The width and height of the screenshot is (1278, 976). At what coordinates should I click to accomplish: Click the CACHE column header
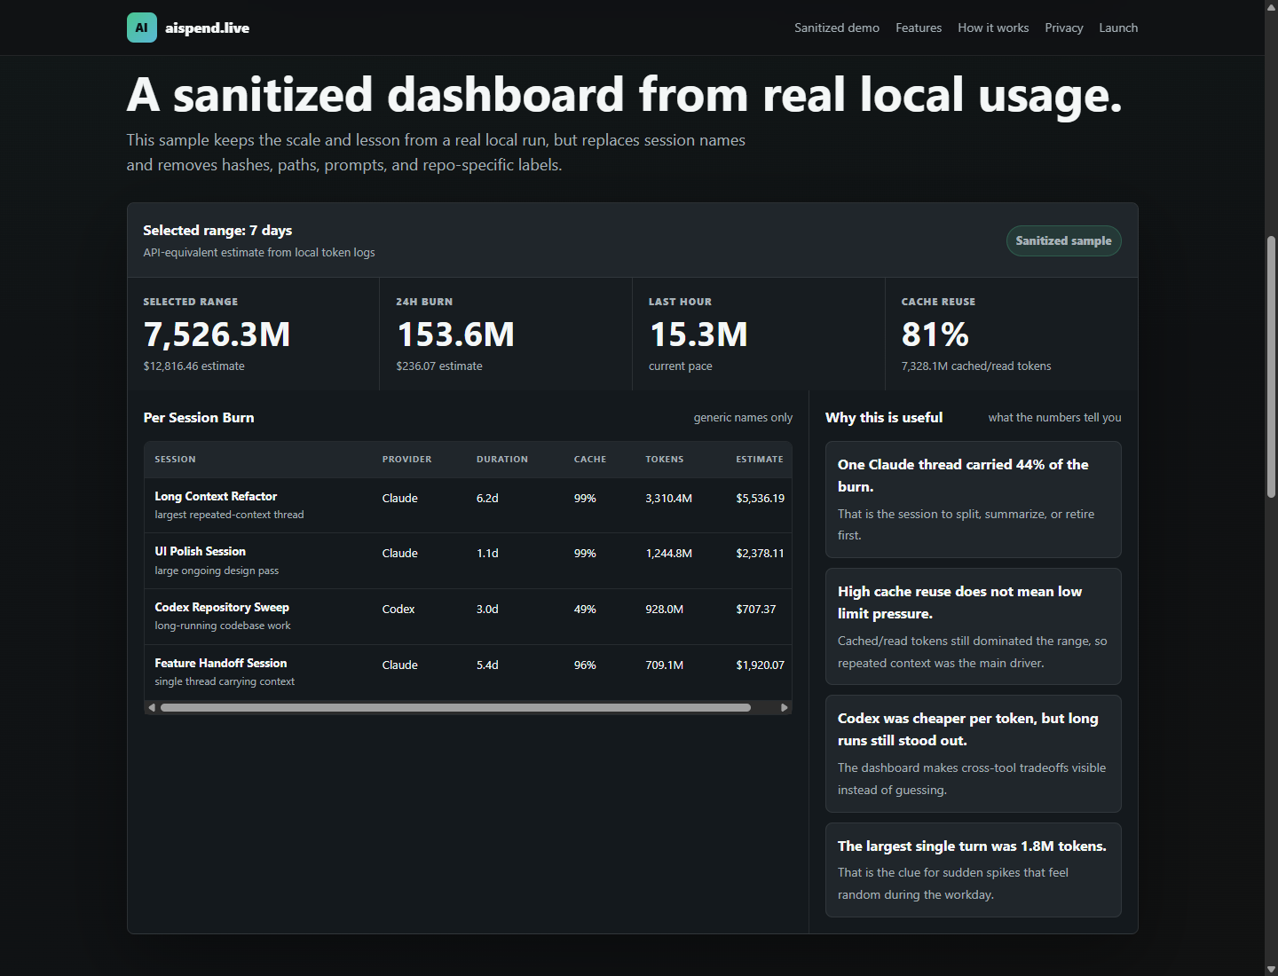coord(589,460)
